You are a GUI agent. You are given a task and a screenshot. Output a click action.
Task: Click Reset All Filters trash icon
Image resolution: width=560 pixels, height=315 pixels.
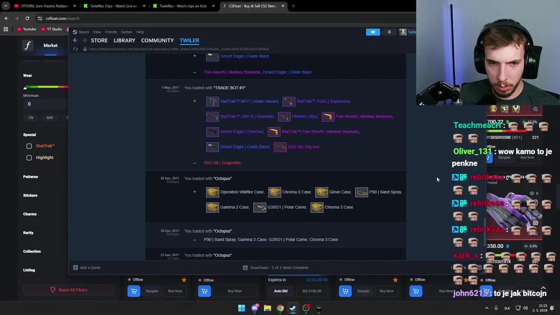(x=53, y=290)
